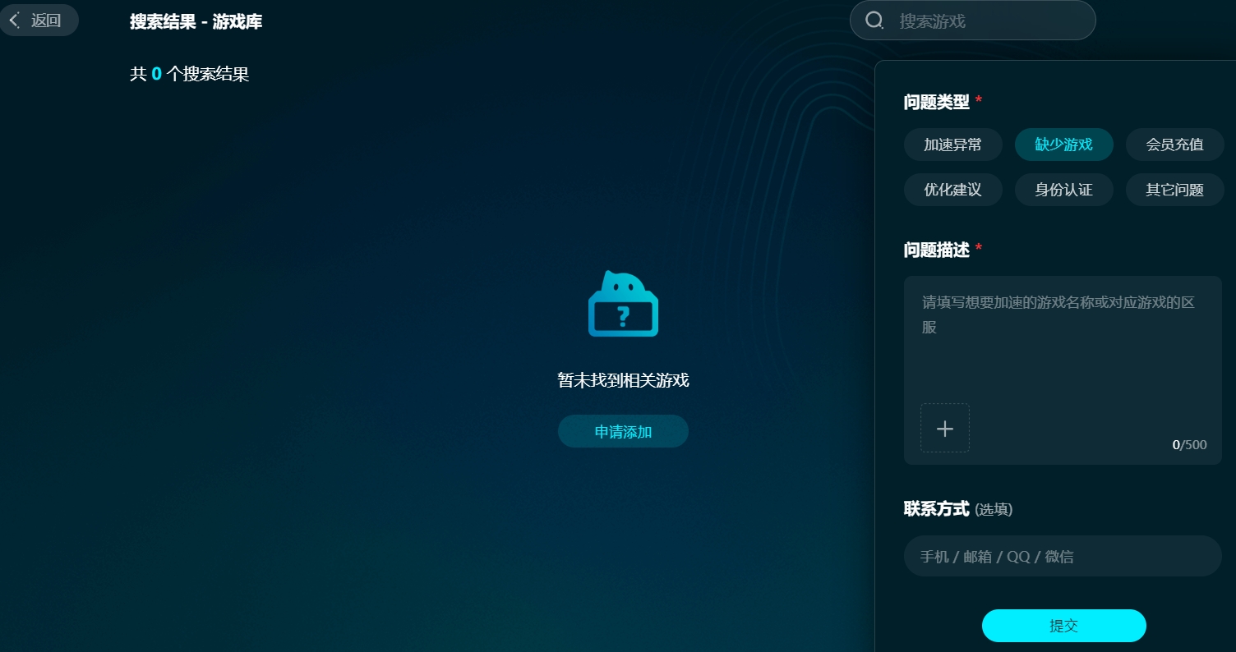The image size is (1236, 652).
Task: Pick the 其它问题 problem type
Action: click(1175, 190)
